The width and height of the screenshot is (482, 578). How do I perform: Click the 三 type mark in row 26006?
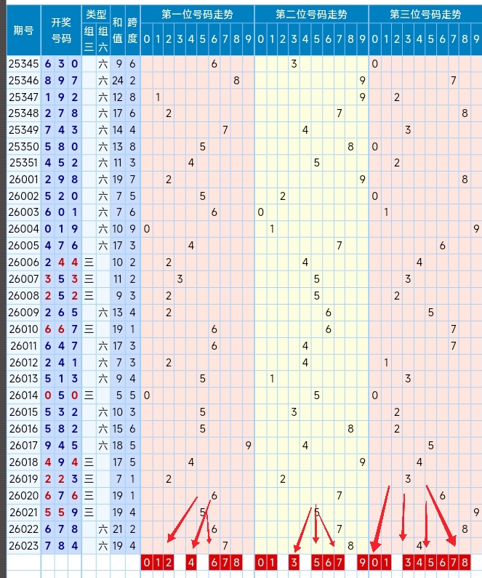(x=89, y=262)
